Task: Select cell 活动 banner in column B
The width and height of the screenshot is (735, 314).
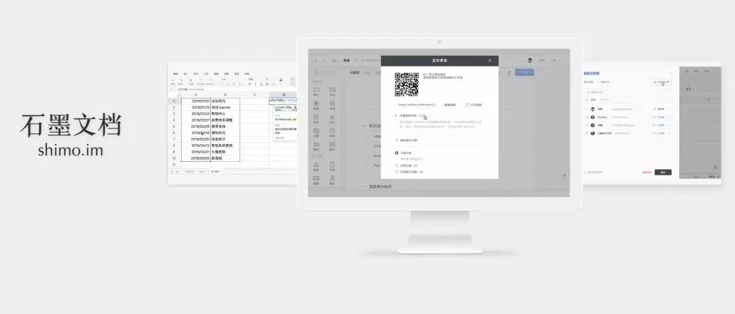Action: pyautogui.click(x=225, y=107)
